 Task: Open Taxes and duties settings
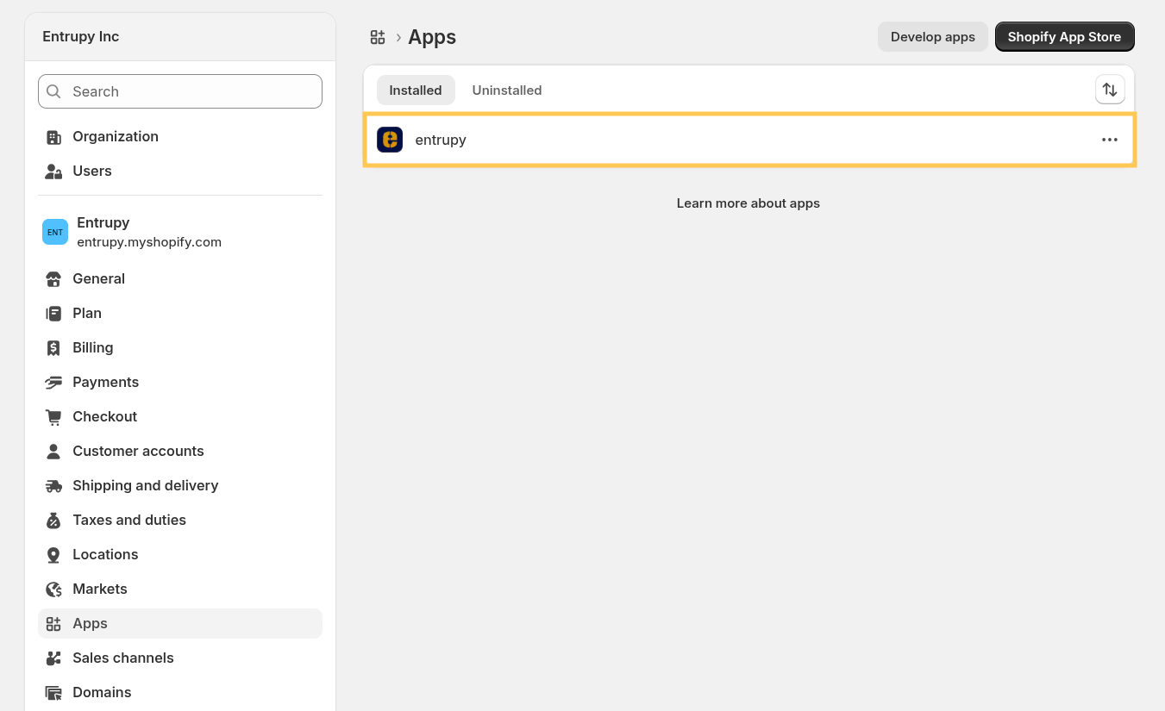coord(180,521)
